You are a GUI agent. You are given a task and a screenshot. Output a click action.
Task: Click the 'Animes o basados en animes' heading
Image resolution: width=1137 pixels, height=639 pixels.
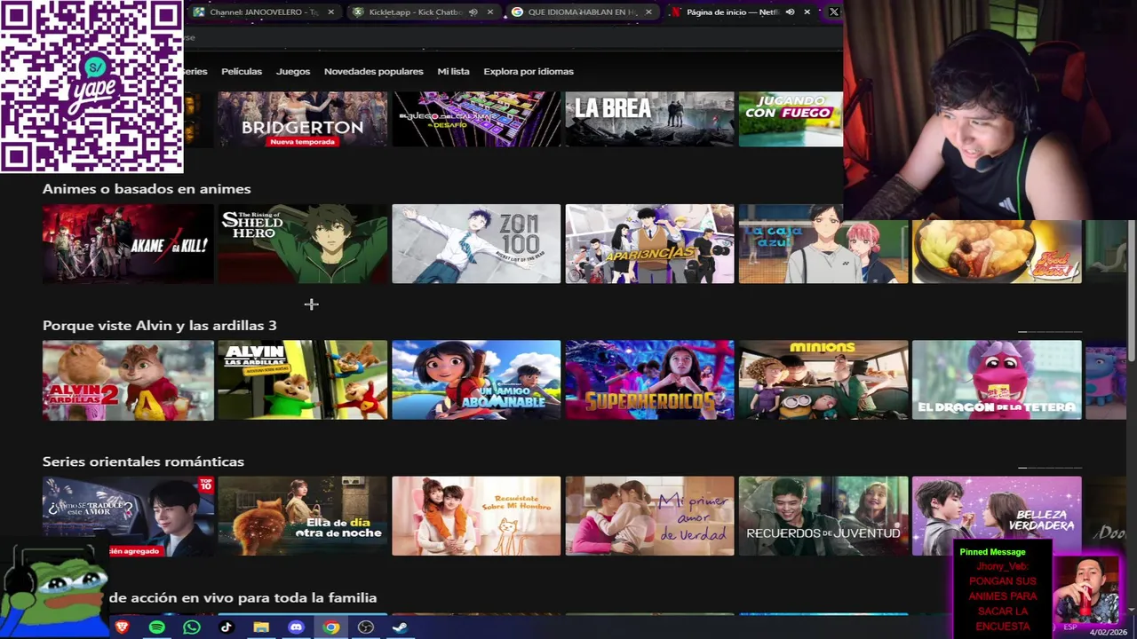point(147,189)
